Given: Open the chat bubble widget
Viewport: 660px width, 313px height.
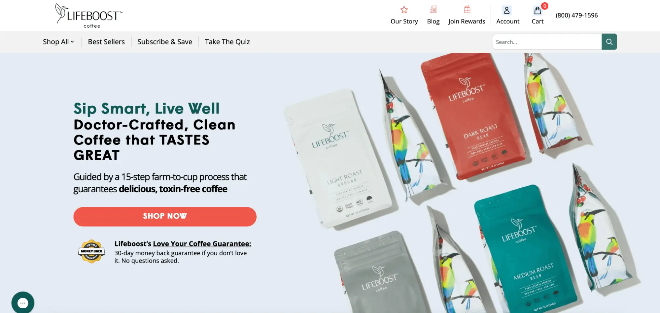Looking at the screenshot, I should click(x=23, y=303).
